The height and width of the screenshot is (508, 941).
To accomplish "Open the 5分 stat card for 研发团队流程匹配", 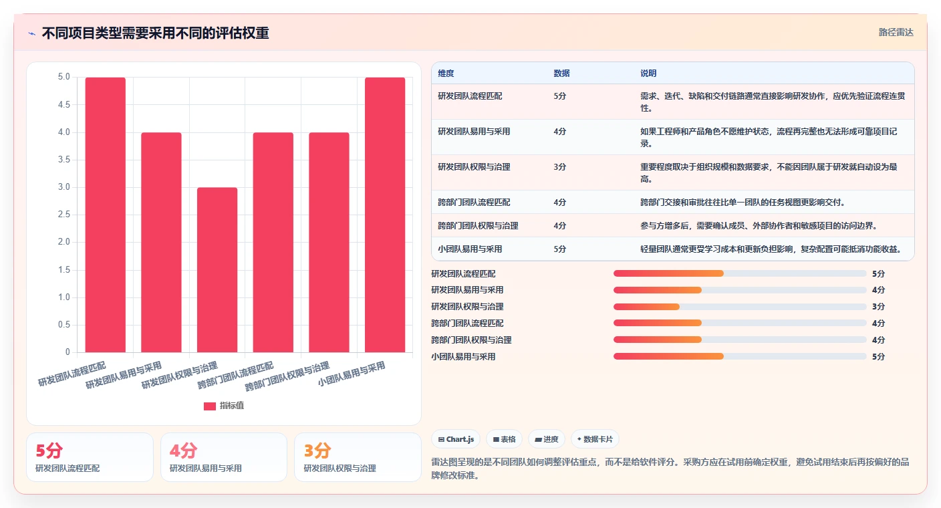I will [90, 457].
